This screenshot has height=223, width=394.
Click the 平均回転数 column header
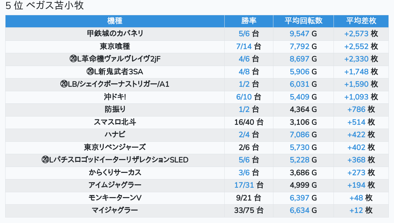pyautogui.click(x=303, y=21)
